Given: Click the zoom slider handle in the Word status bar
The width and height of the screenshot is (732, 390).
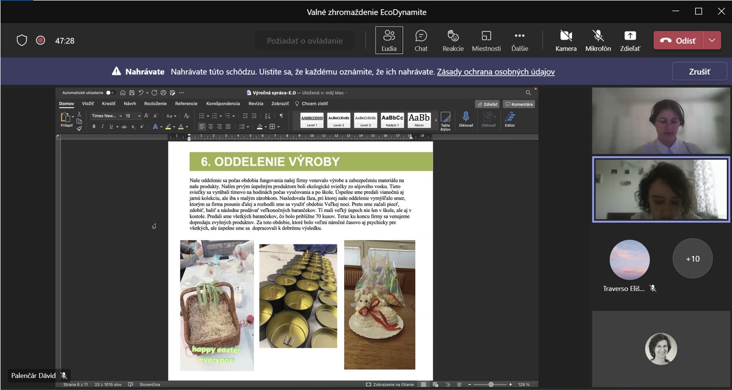Looking at the screenshot, I should click(x=491, y=385).
